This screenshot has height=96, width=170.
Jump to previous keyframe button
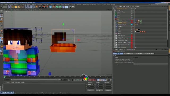73,80
